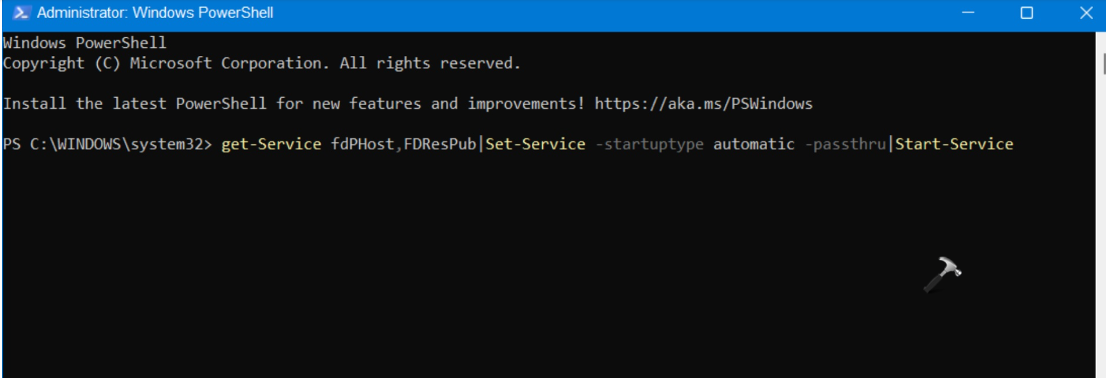The image size is (1106, 378).
Task: Click the -passthru parameter
Action: click(845, 144)
